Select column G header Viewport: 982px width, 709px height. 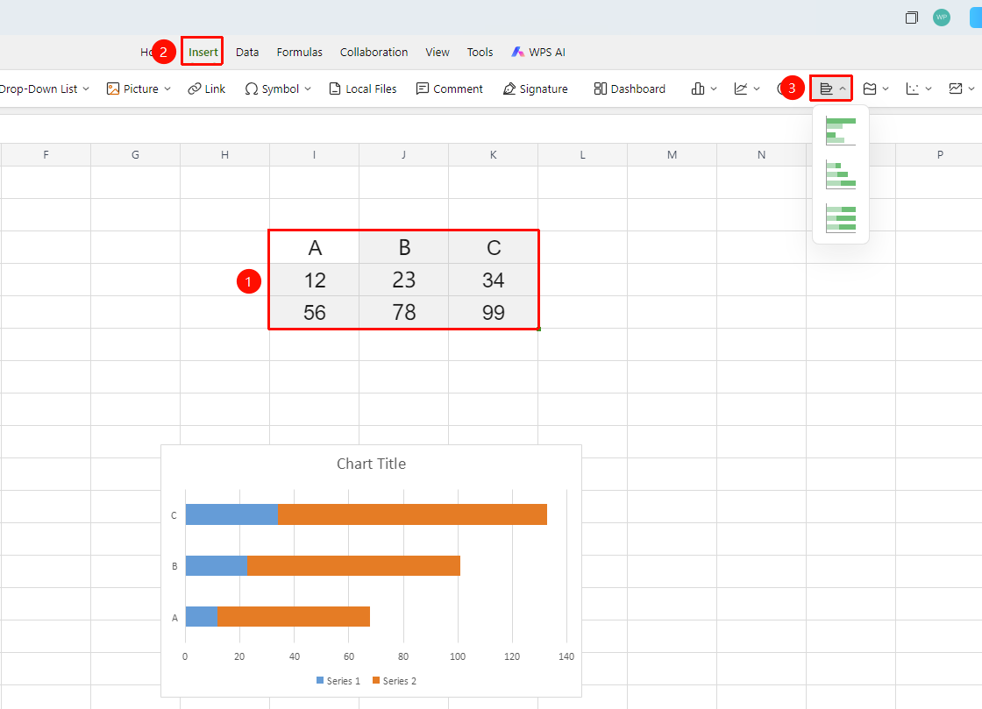(135, 154)
